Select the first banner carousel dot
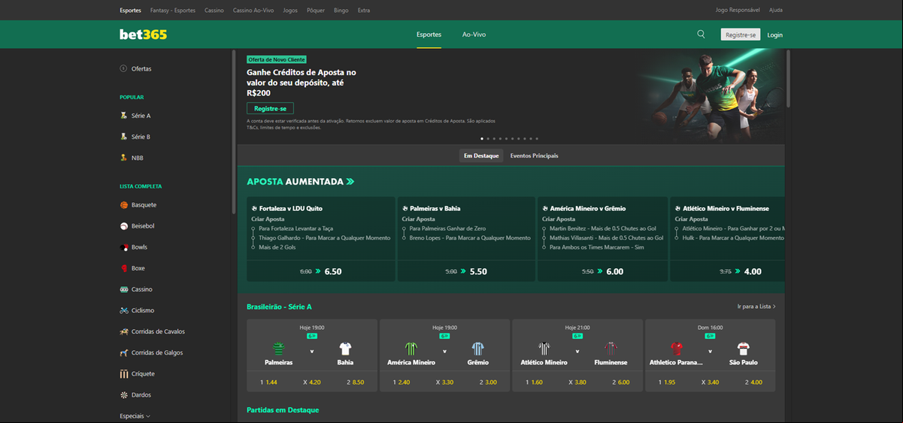Screen dimensions: 903x423 [x=482, y=139]
